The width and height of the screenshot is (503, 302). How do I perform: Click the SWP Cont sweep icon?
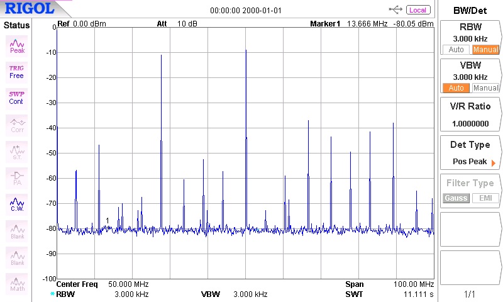(17, 97)
